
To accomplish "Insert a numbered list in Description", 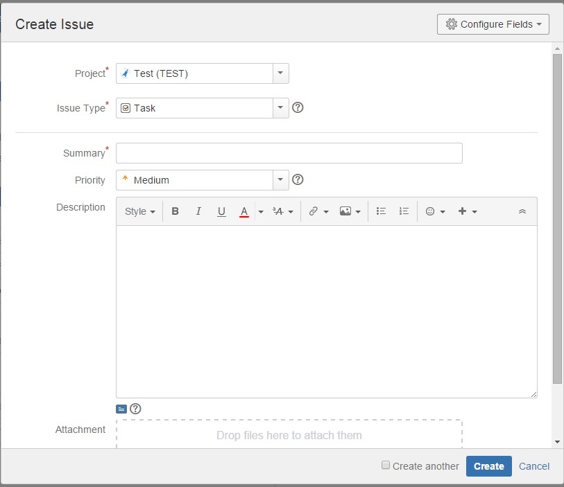I will (x=404, y=211).
